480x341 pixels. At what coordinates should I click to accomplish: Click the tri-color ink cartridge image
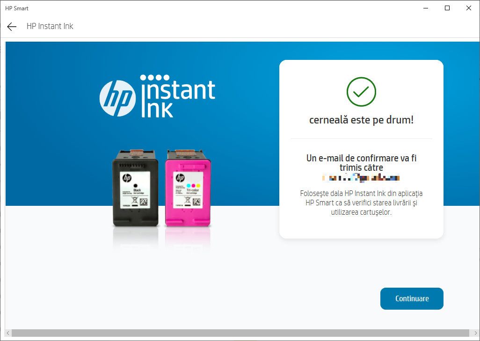pos(188,188)
